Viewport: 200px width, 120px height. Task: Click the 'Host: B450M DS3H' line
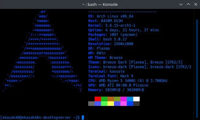(105, 21)
